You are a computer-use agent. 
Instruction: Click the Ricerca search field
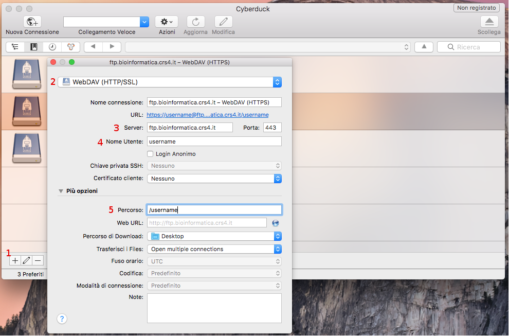(x=469, y=47)
